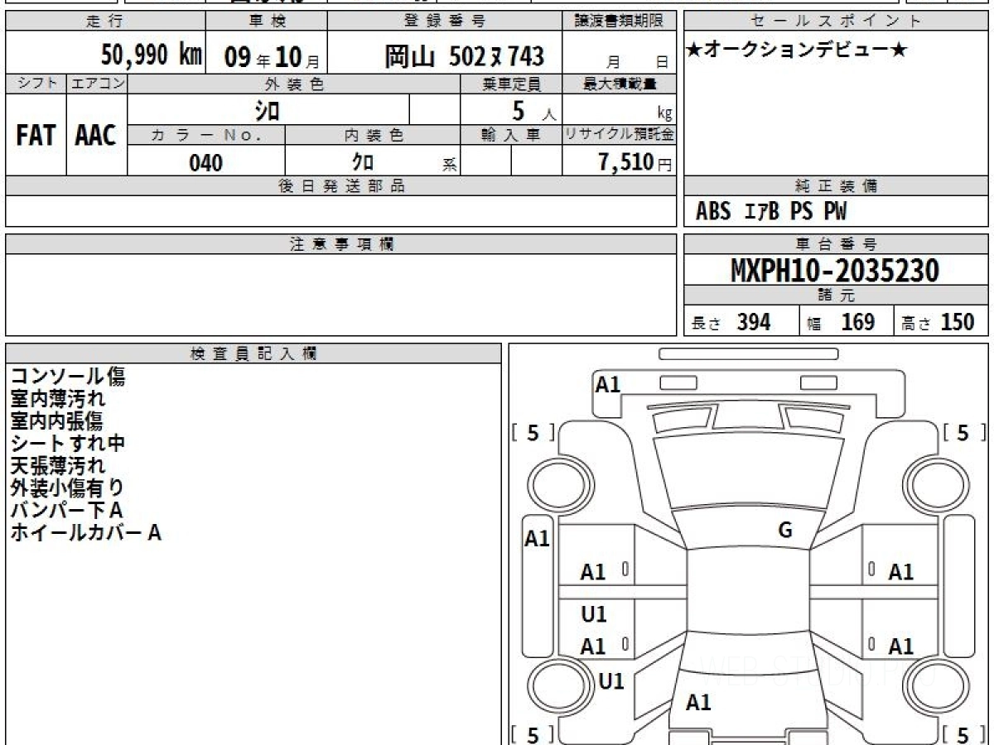Select the A1 mark on the front bumper
994x745 pixels.
(608, 384)
